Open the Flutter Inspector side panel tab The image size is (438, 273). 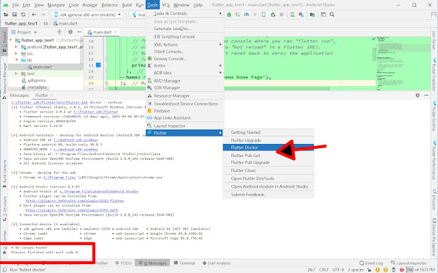[x=434, y=74]
